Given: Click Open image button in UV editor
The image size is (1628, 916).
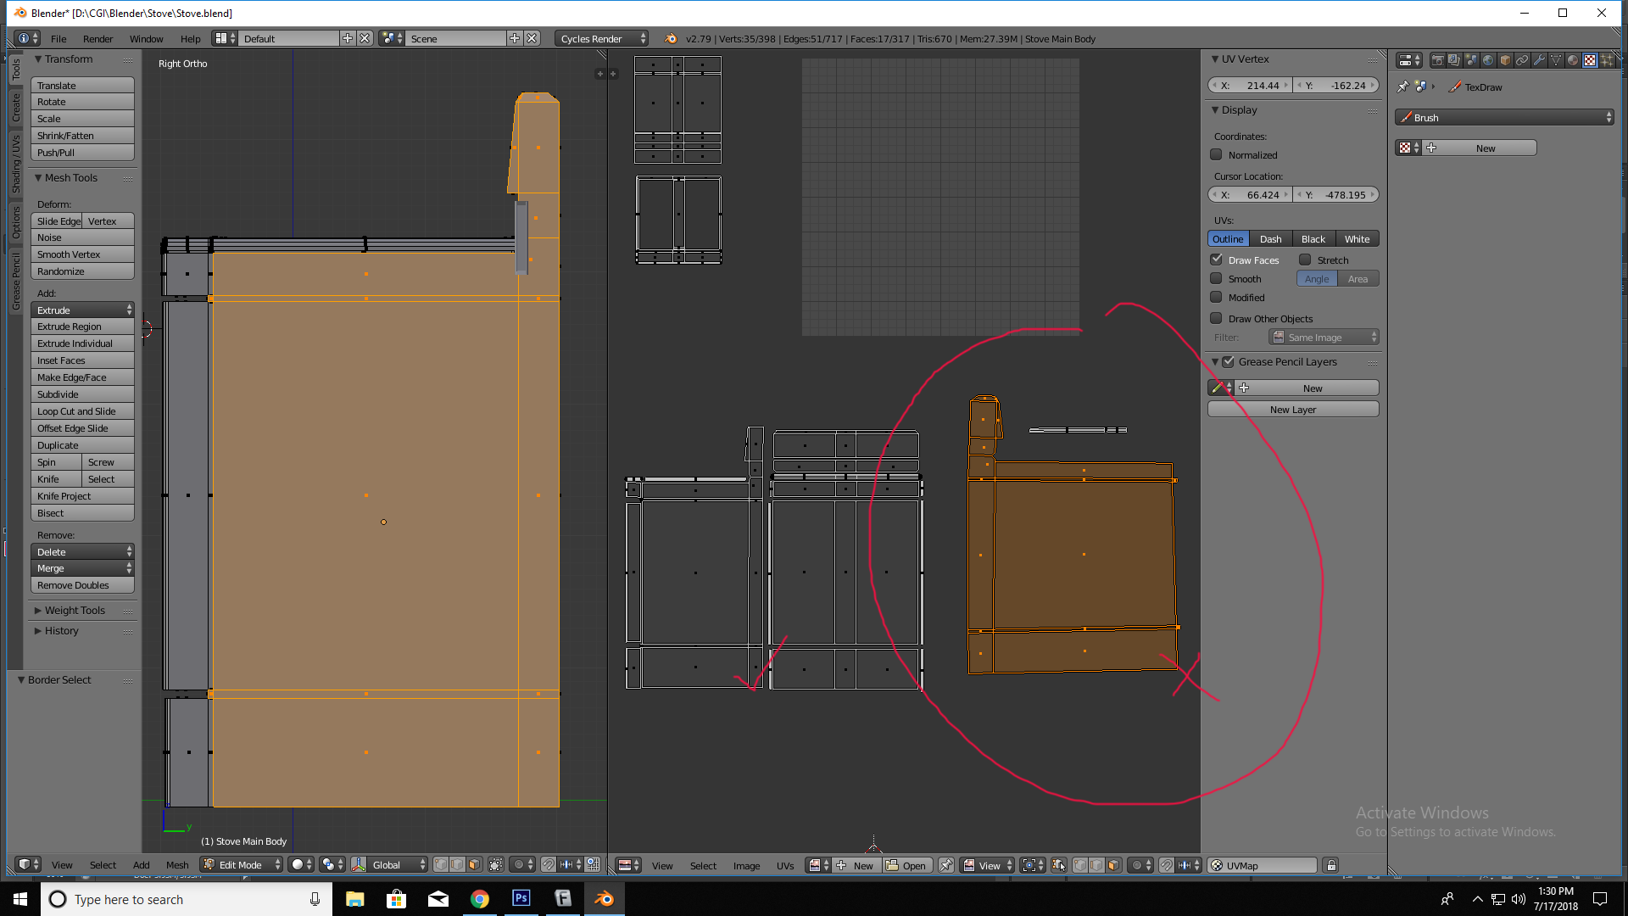Looking at the screenshot, I should tap(907, 866).
